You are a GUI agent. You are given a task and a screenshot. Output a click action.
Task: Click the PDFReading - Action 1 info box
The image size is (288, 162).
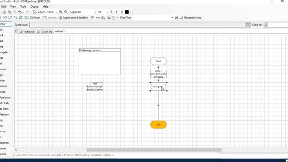(99, 61)
